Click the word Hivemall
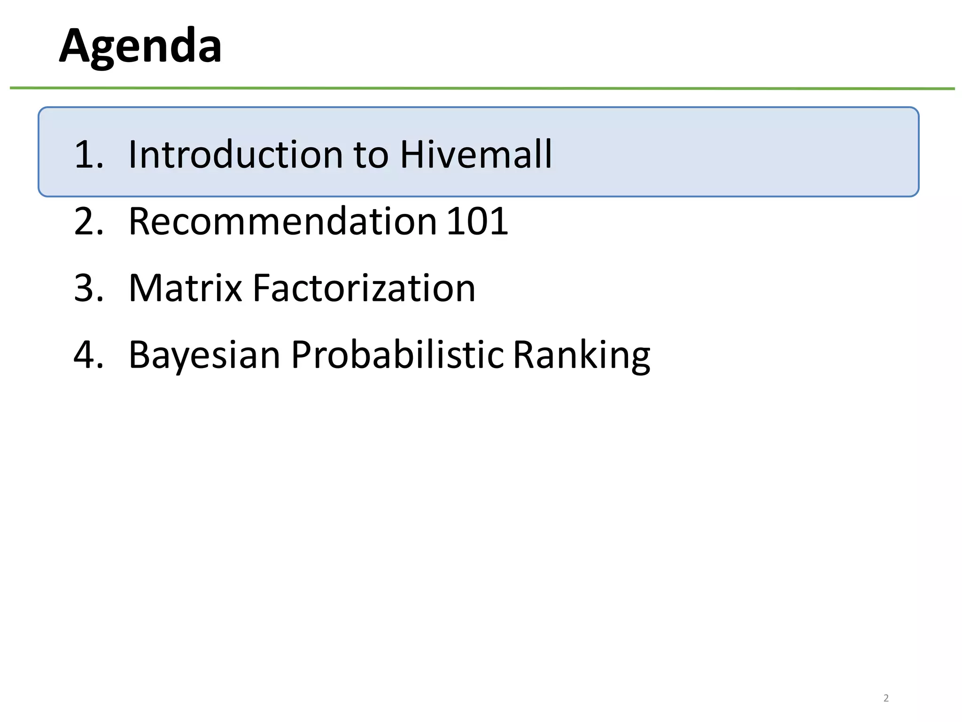 tap(476, 154)
